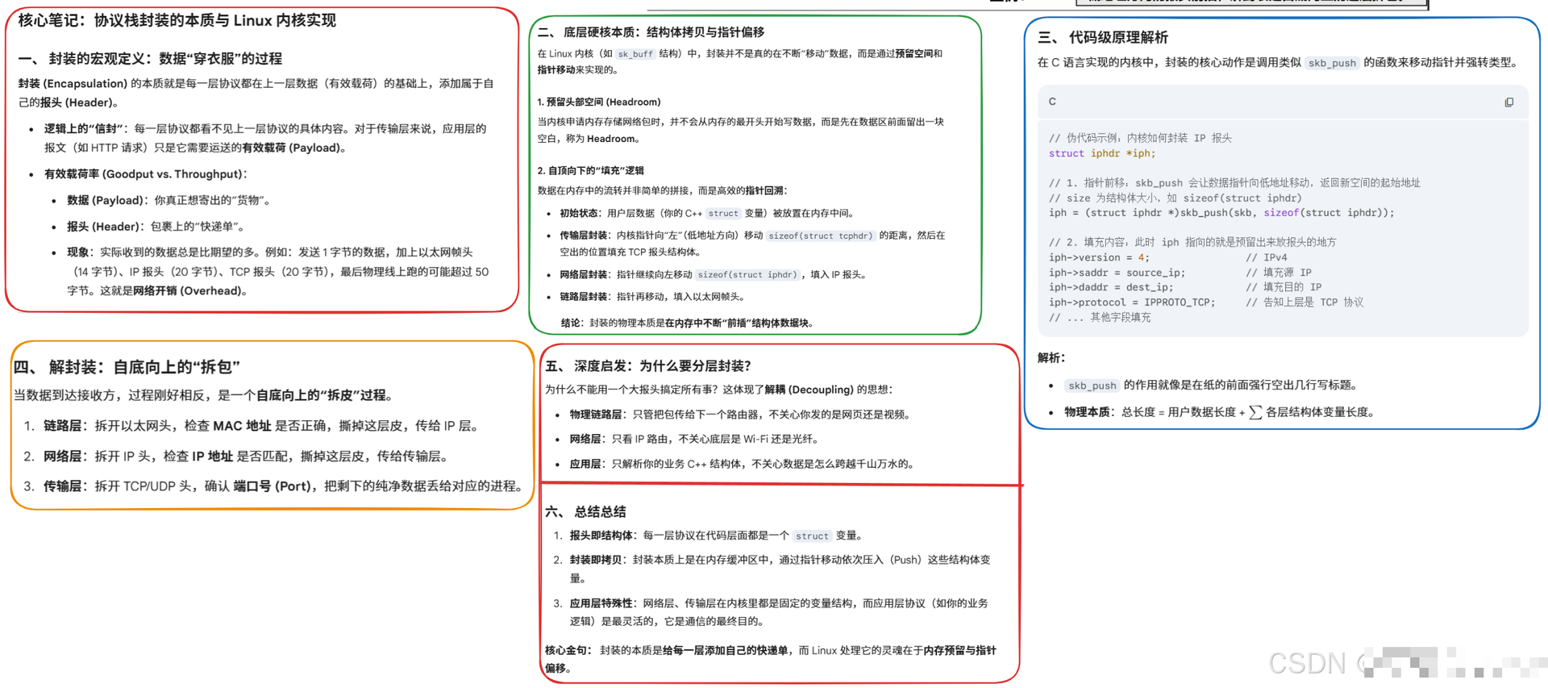Click the 'C' language label of code block

(x=1052, y=102)
